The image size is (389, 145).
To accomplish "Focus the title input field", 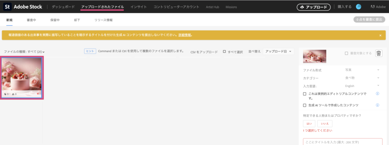I will 343,142.
